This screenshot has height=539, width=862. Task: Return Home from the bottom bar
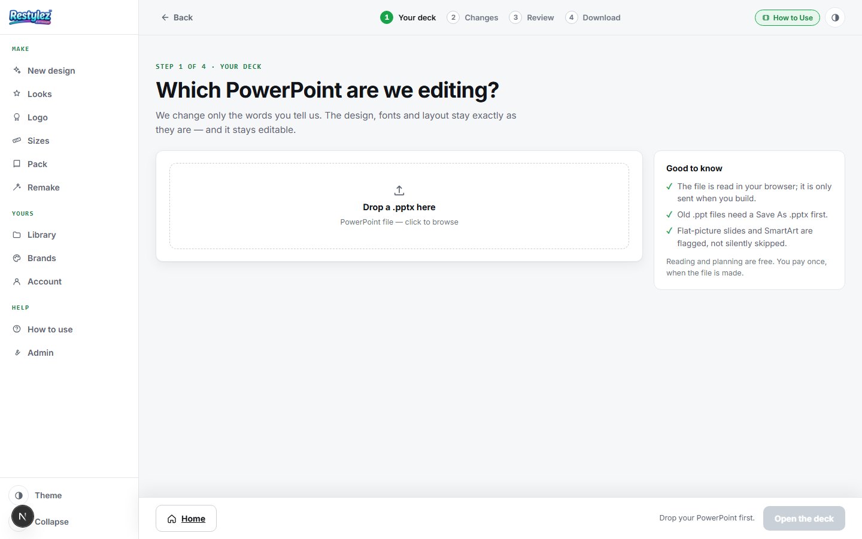pyautogui.click(x=186, y=519)
